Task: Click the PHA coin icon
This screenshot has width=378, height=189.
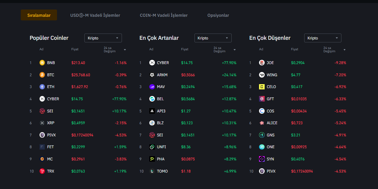Action: coord(152,159)
